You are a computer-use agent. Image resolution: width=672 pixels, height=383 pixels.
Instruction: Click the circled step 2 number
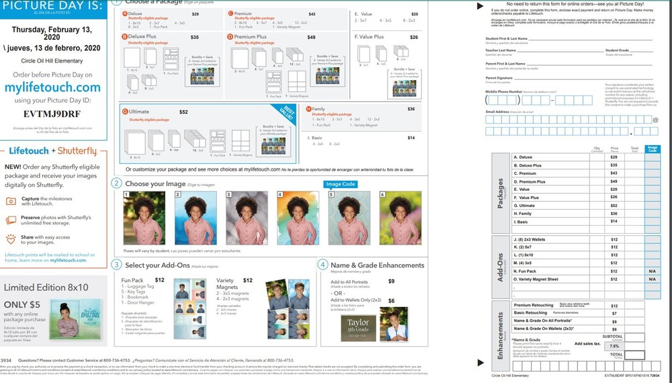click(x=116, y=183)
